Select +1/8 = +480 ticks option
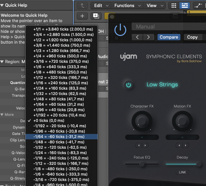Viewport: 206px width, 186px height. pos(62,72)
